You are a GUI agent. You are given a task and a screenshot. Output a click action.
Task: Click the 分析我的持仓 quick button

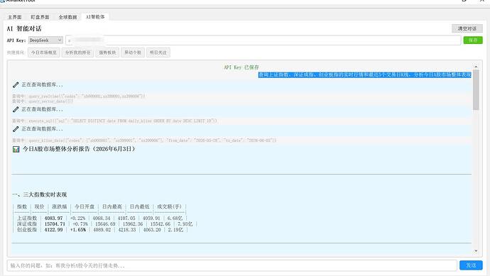point(77,53)
